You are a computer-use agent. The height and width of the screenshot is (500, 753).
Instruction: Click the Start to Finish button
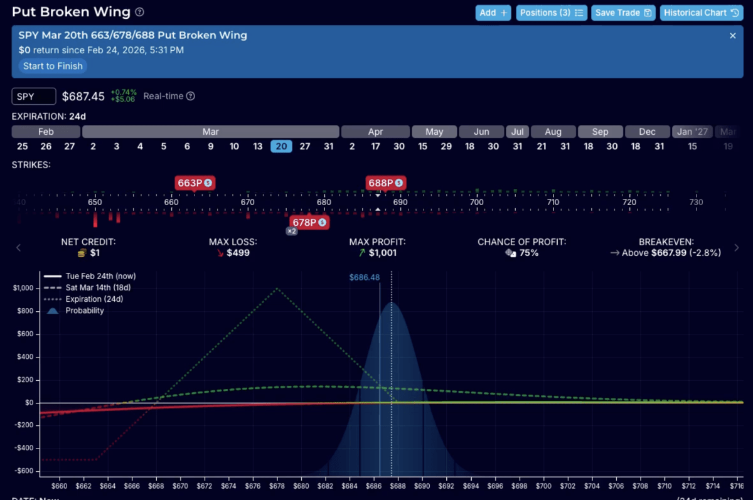click(52, 66)
